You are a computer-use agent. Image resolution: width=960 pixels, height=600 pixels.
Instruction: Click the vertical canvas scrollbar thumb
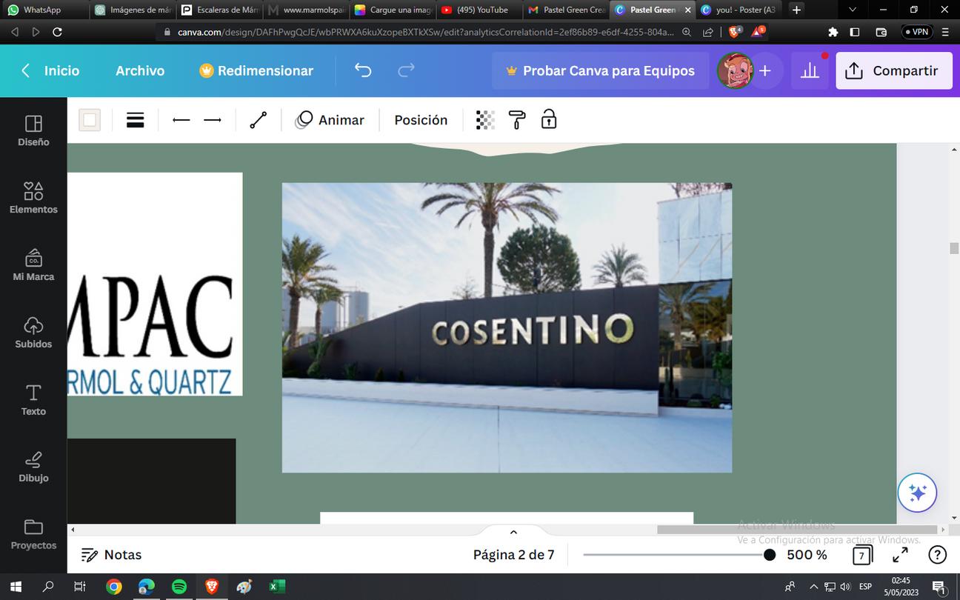pos(954,248)
